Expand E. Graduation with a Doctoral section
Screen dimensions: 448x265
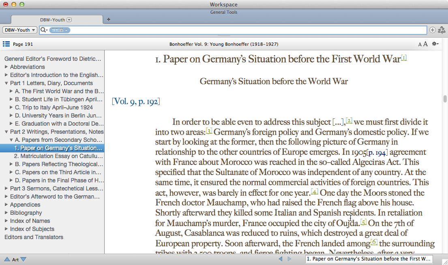coord(11,123)
